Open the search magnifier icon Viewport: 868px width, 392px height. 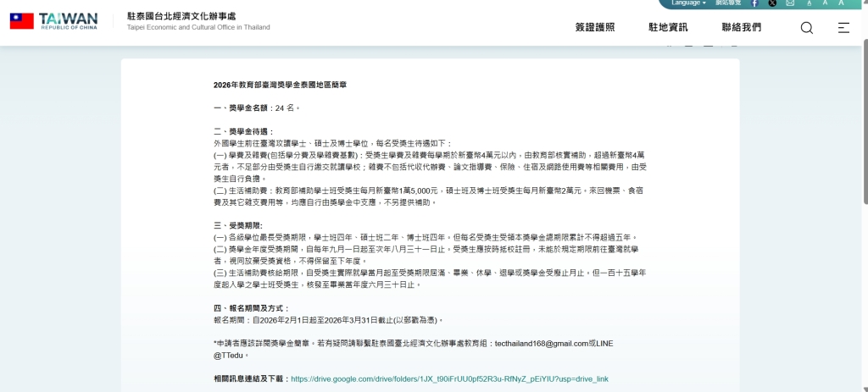click(x=806, y=27)
